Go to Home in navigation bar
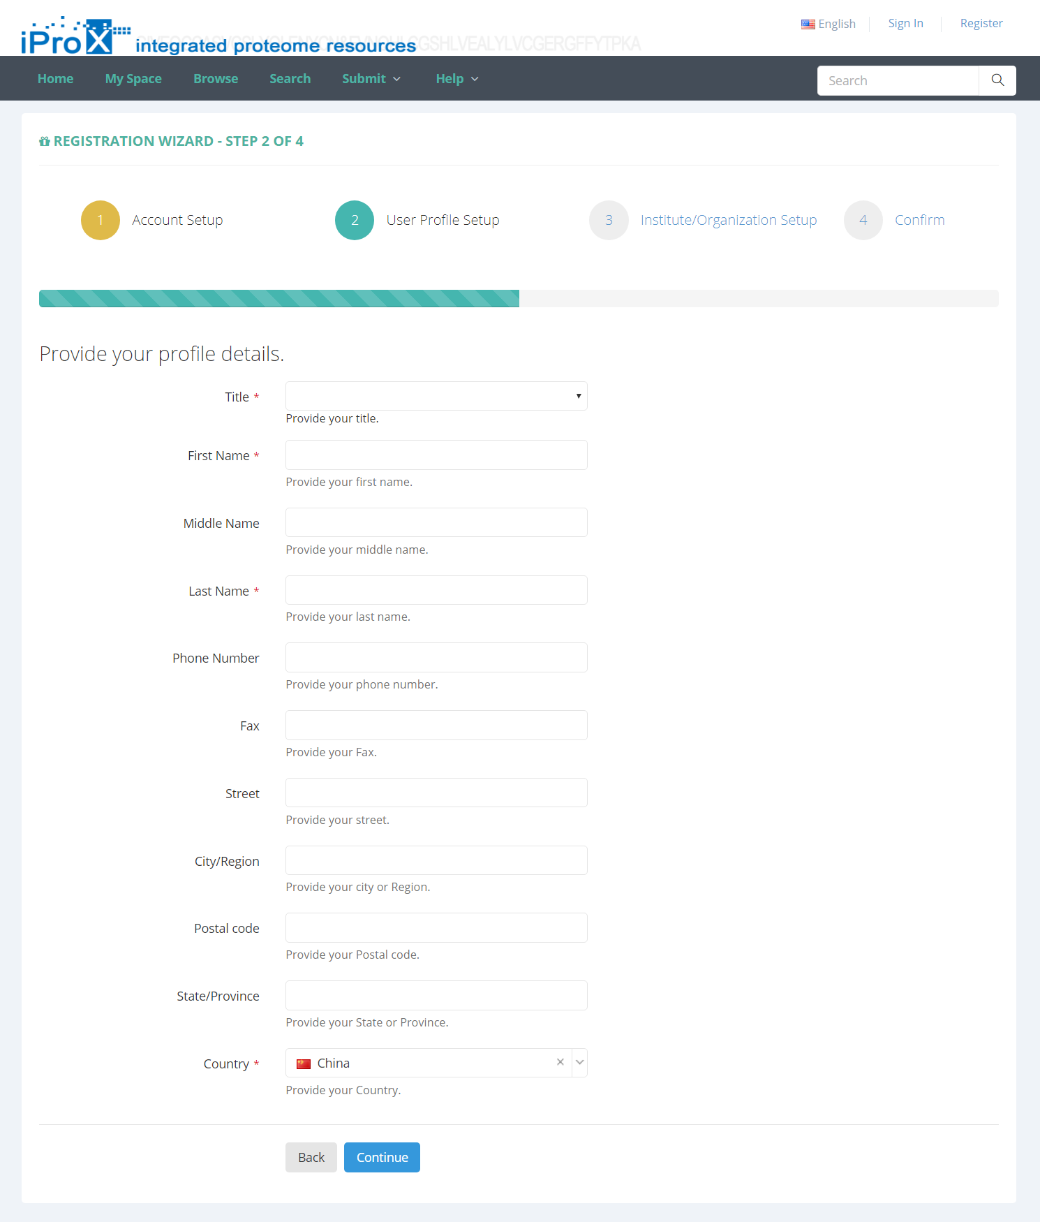This screenshot has width=1040, height=1222. tap(56, 79)
